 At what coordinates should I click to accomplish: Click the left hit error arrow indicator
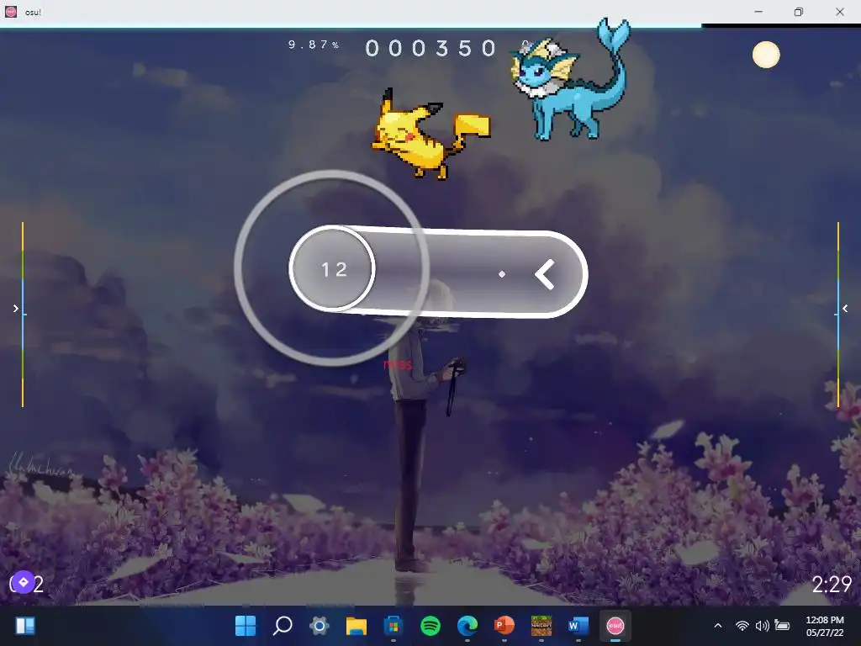click(x=16, y=309)
